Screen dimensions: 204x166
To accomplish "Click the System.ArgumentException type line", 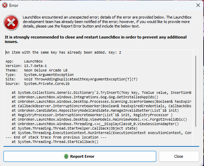I will point(40,75).
